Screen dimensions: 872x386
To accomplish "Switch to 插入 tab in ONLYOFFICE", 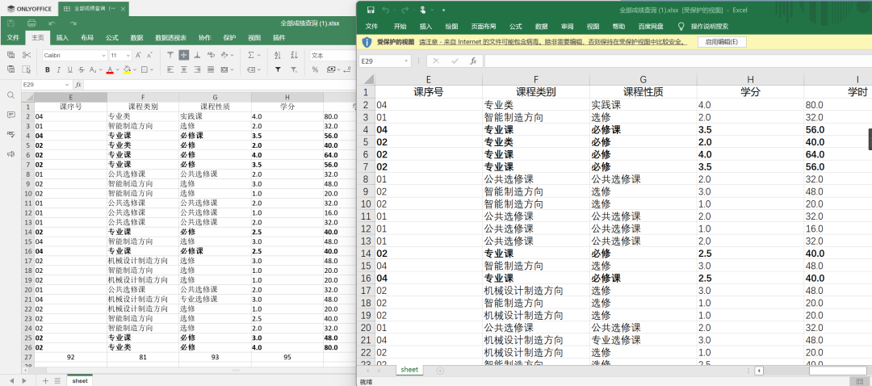I will (62, 38).
